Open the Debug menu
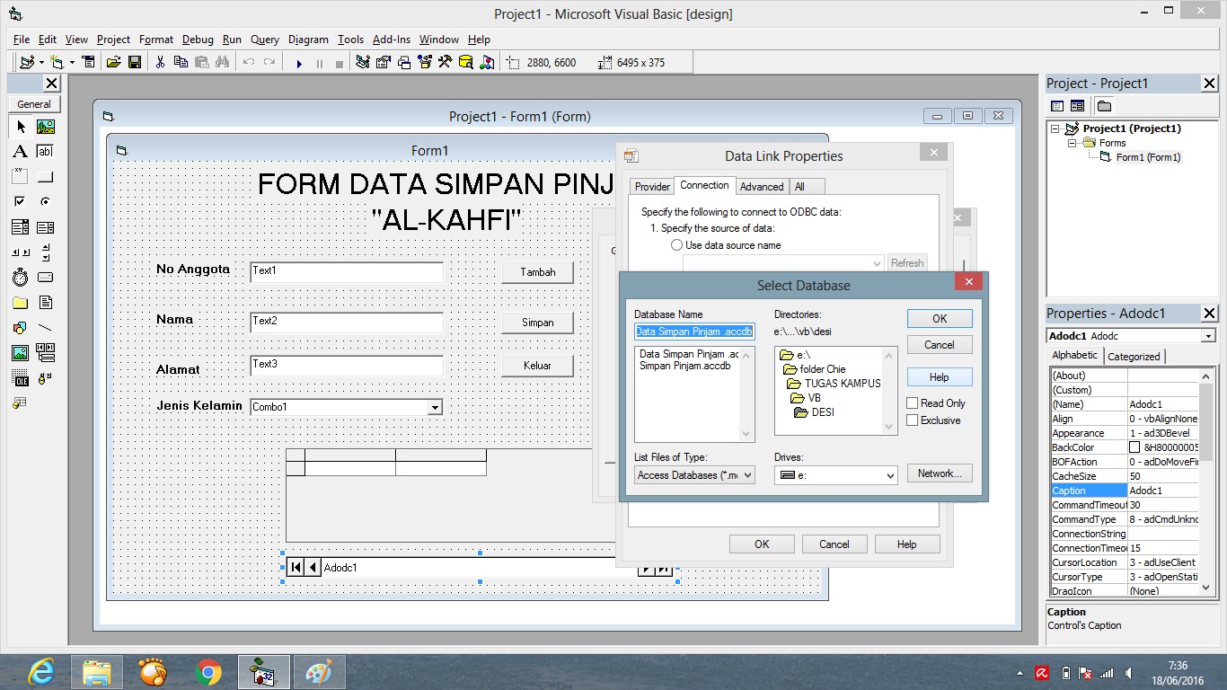Viewport: 1227px width, 690px height. 198,40
